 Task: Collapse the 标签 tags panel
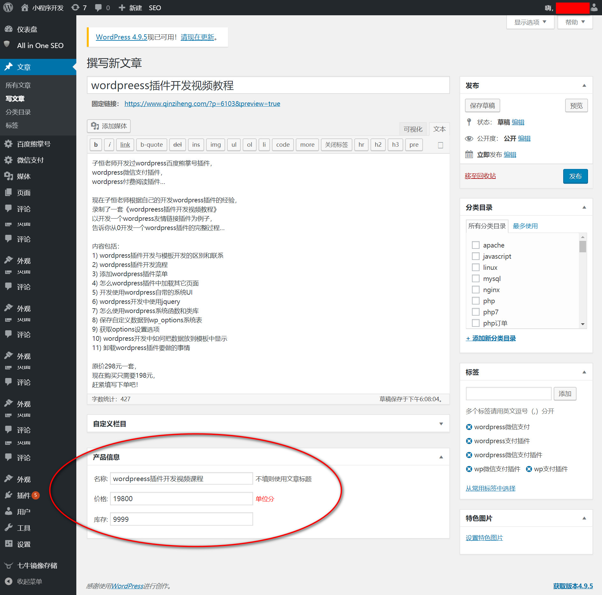point(584,372)
